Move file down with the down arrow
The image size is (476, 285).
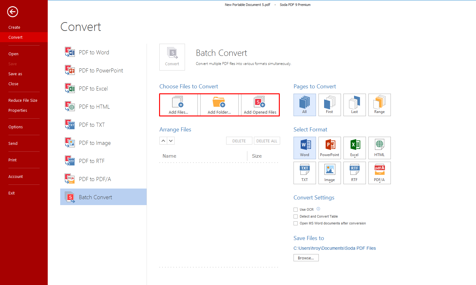[x=171, y=141]
